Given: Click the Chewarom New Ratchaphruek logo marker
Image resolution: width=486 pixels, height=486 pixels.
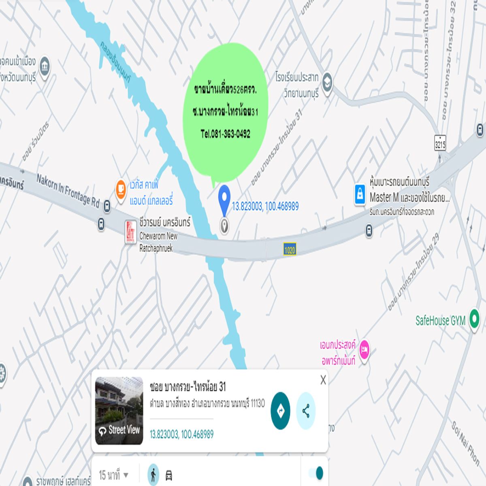Looking at the screenshot, I should tap(130, 232).
